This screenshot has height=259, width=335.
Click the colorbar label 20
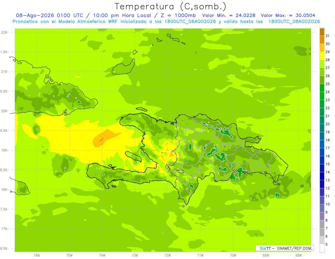point(328,124)
